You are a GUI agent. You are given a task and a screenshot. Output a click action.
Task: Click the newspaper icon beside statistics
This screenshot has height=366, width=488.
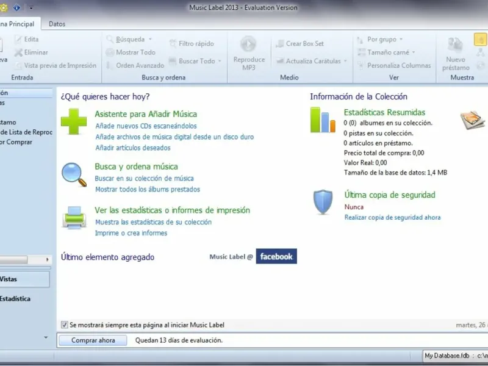coord(472,120)
